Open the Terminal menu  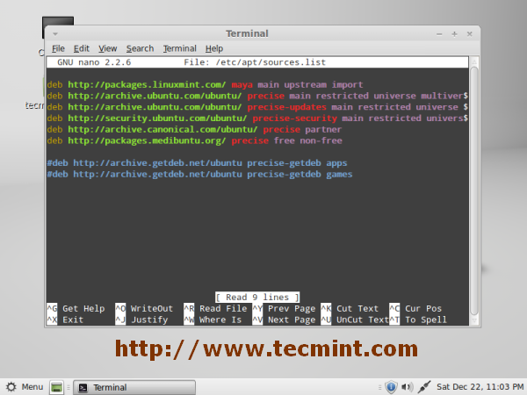(179, 48)
